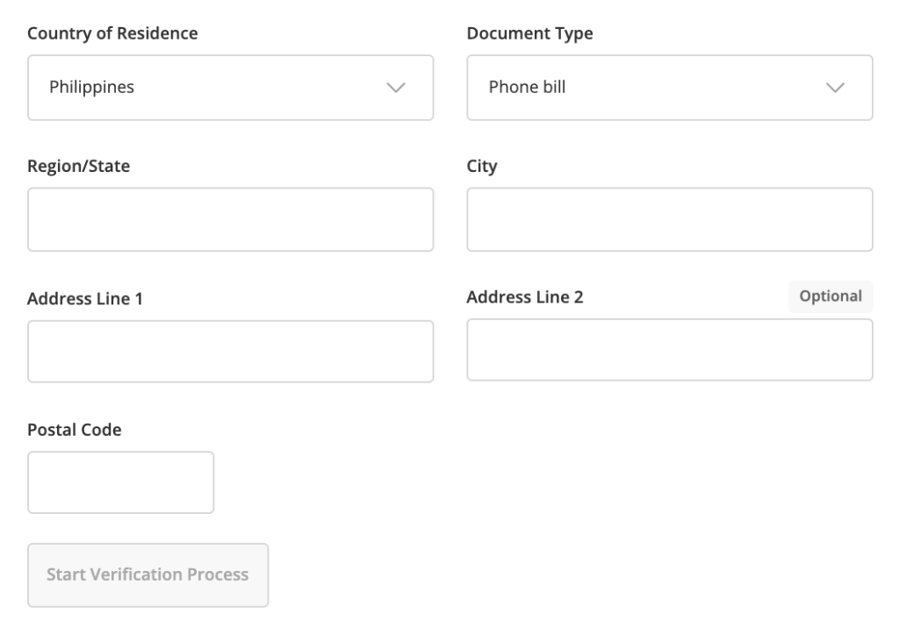Screen dimensions: 899x628
Task: Focus the Region/State text field
Action: pyautogui.click(x=231, y=219)
